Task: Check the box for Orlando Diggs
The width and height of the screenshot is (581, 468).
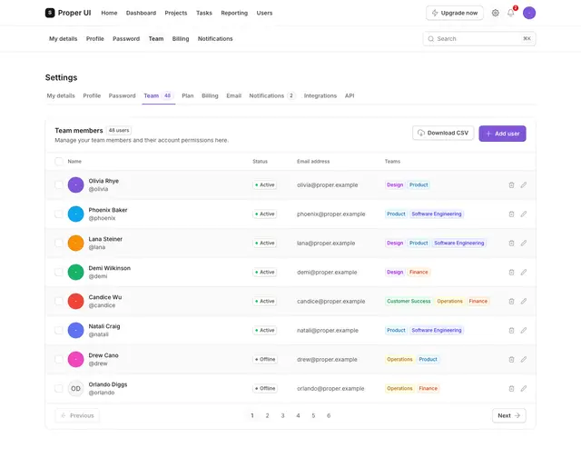Action: pos(58,388)
